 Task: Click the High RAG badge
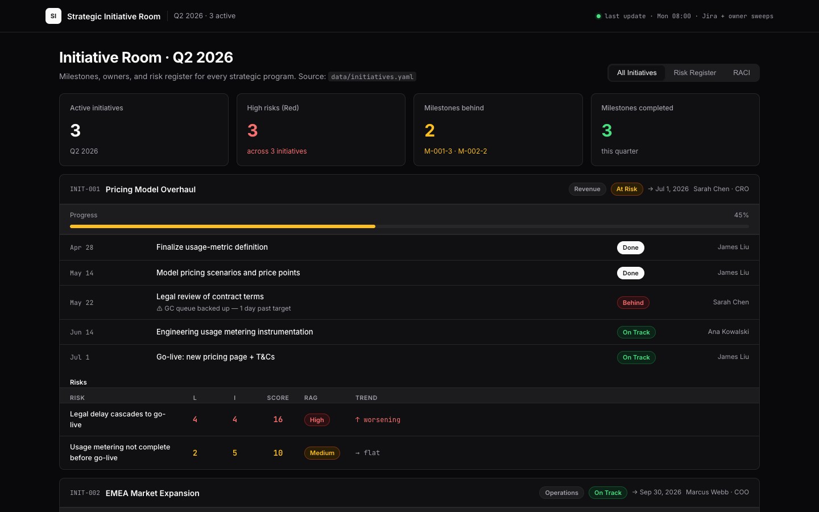pyautogui.click(x=317, y=420)
